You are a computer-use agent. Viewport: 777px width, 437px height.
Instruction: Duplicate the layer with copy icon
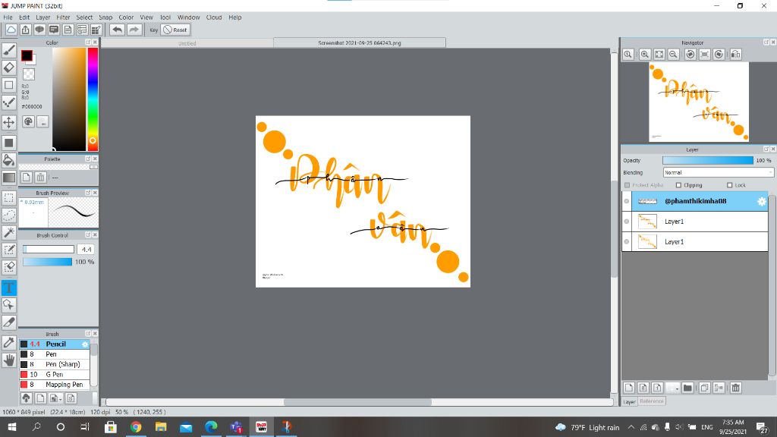pos(704,388)
